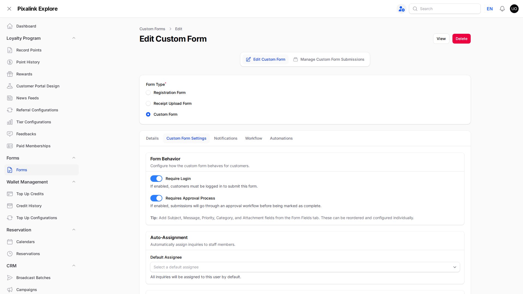
Task: Select Receipt Upload Form radio button
Action: tap(148, 103)
